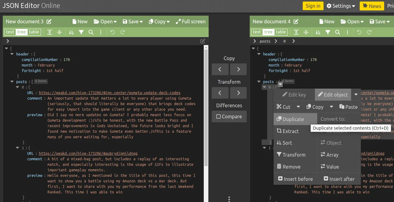
Task: Sort contents in right editor toolbar
Action: coord(318,32)
